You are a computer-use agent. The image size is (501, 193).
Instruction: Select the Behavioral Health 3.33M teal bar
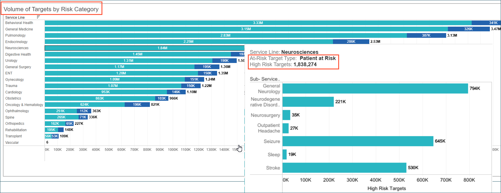coord(258,23)
